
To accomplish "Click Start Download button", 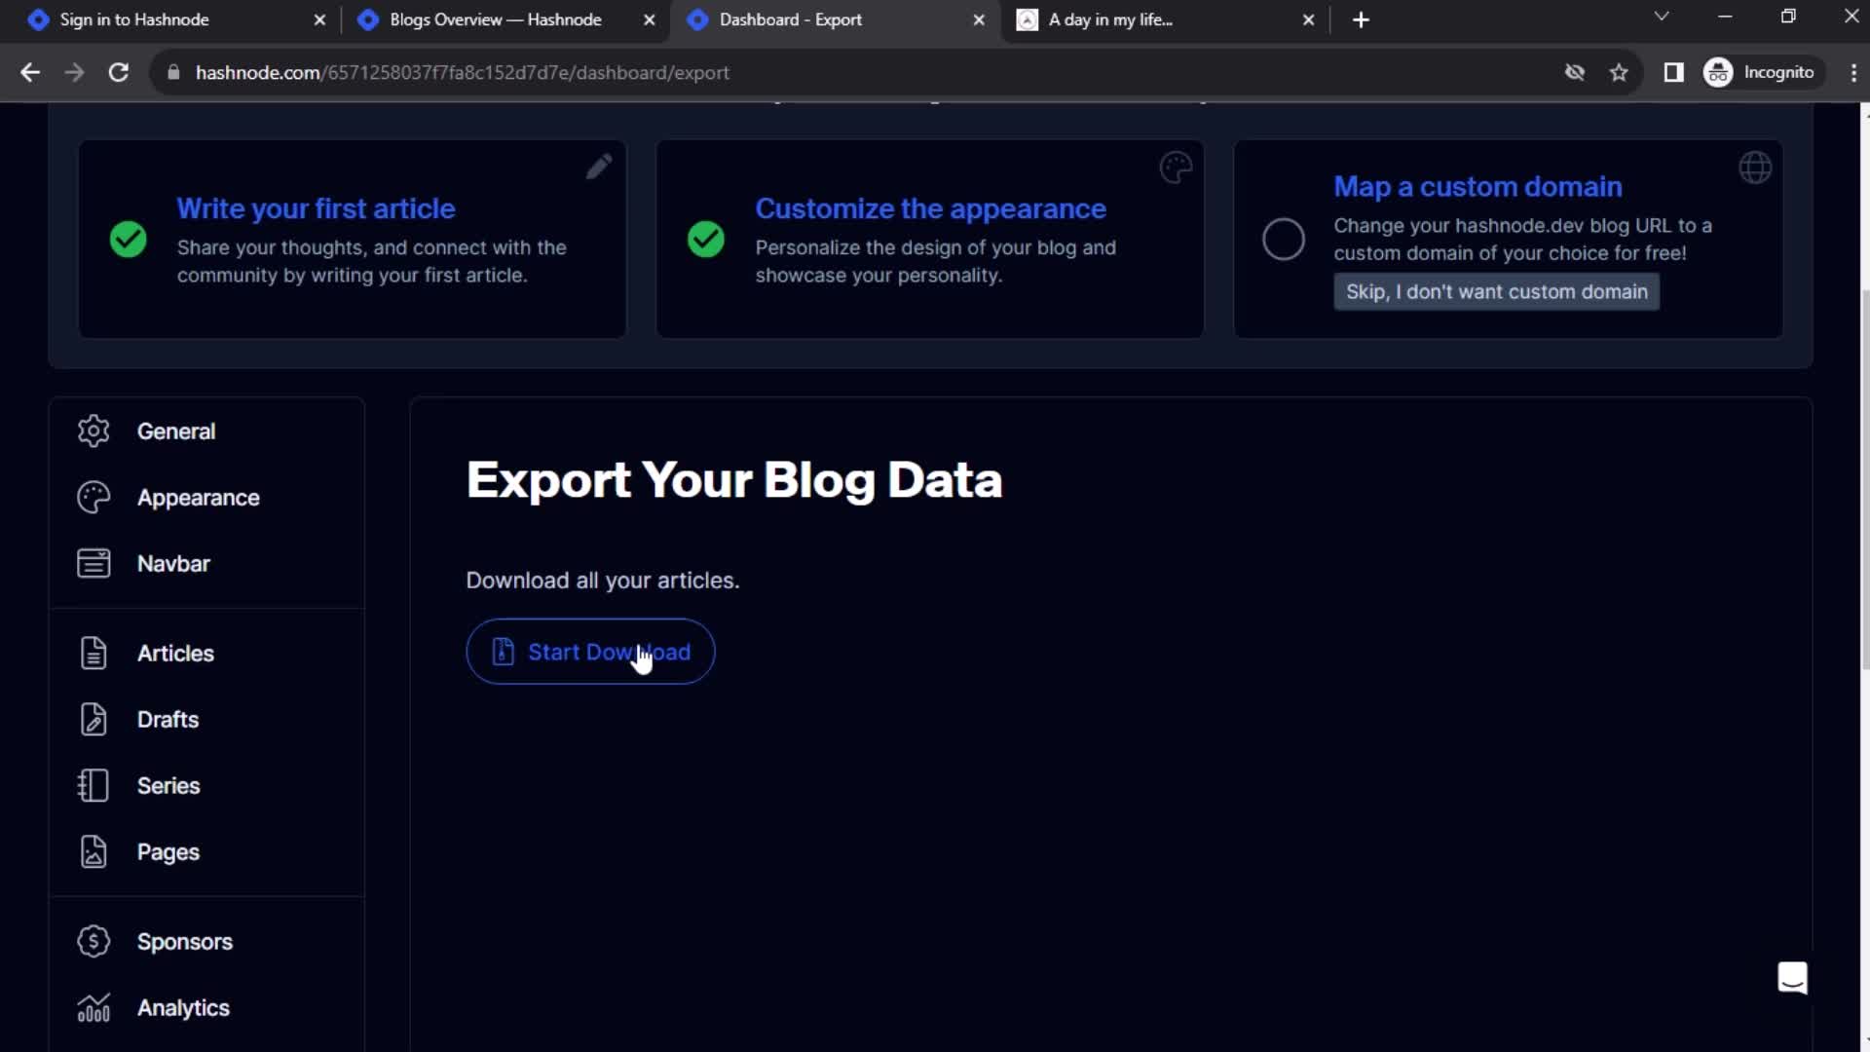I will coord(591,652).
